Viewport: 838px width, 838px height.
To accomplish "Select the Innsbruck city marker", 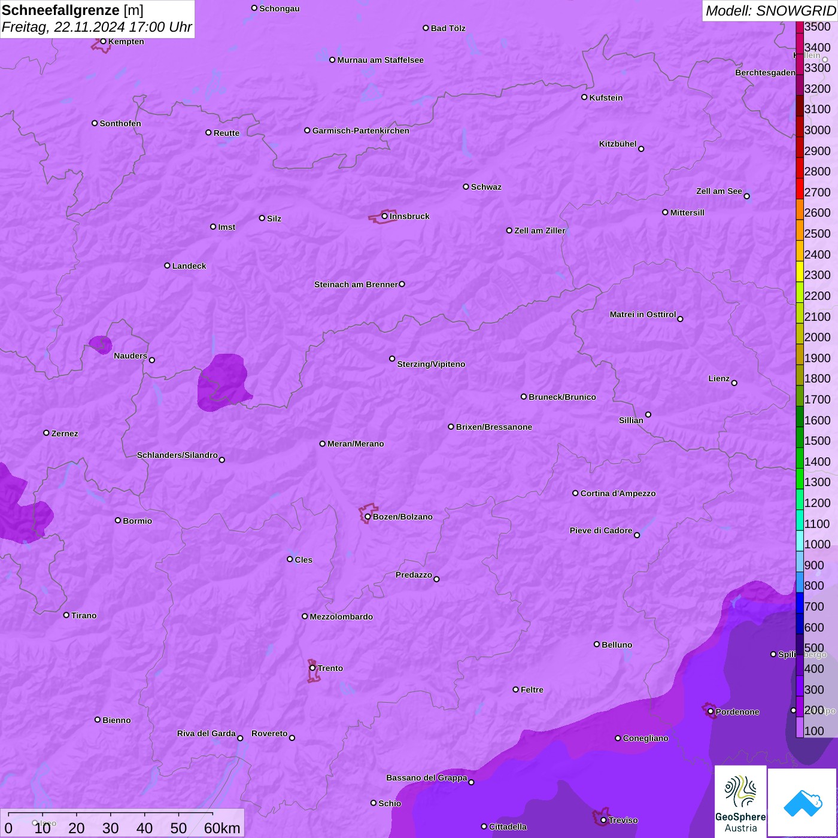I will (x=385, y=216).
